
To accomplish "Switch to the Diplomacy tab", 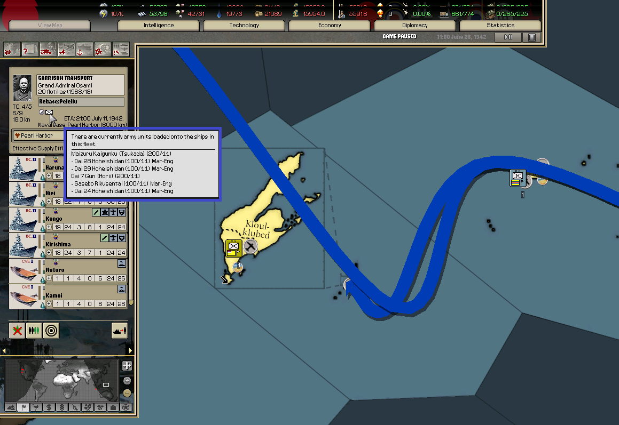I will tap(415, 25).
